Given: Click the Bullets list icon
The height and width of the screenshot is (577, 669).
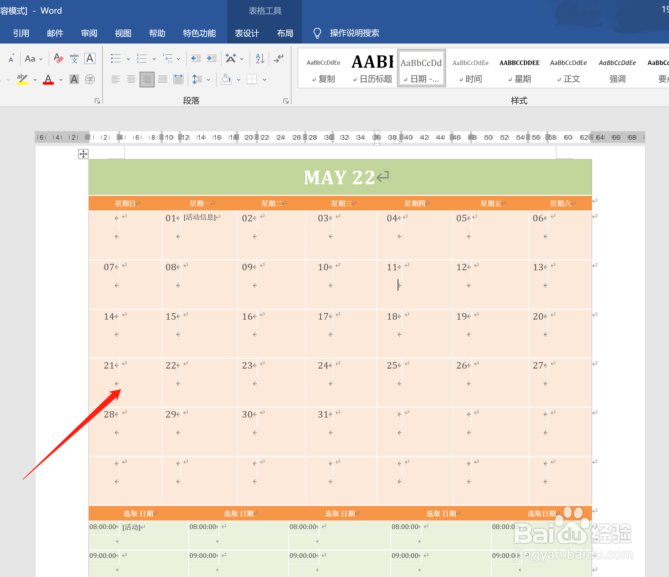Looking at the screenshot, I should click(116, 58).
